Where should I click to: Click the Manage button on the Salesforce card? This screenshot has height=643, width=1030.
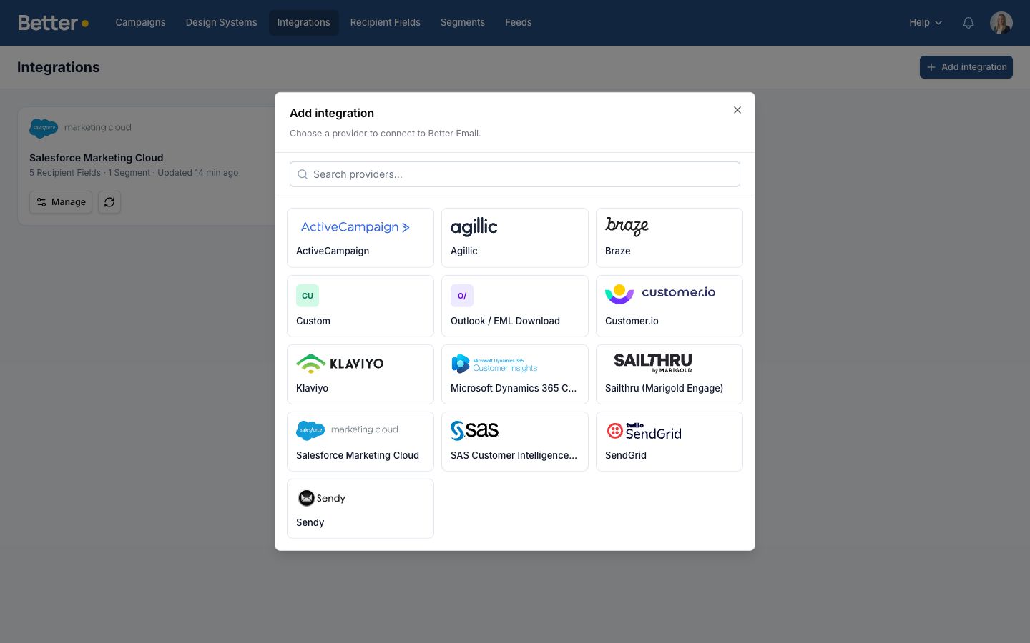coord(61,202)
